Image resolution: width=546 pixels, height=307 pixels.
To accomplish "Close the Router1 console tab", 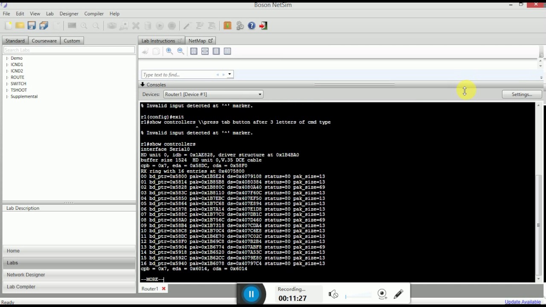I will [x=163, y=289].
